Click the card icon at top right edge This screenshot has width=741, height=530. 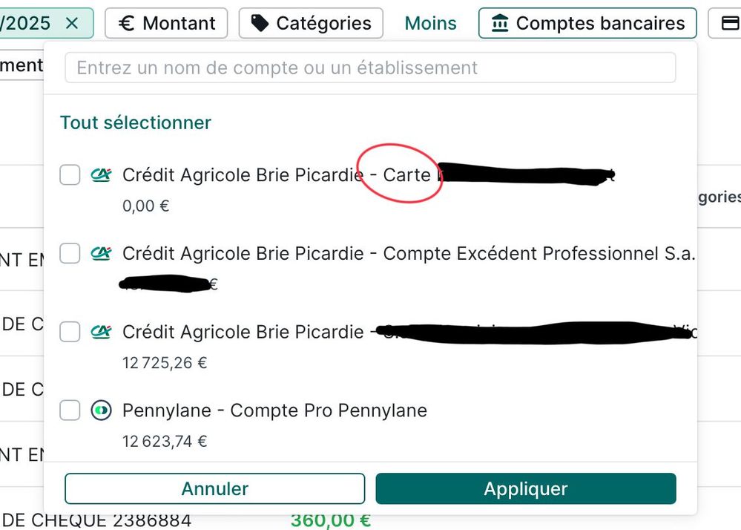(730, 23)
